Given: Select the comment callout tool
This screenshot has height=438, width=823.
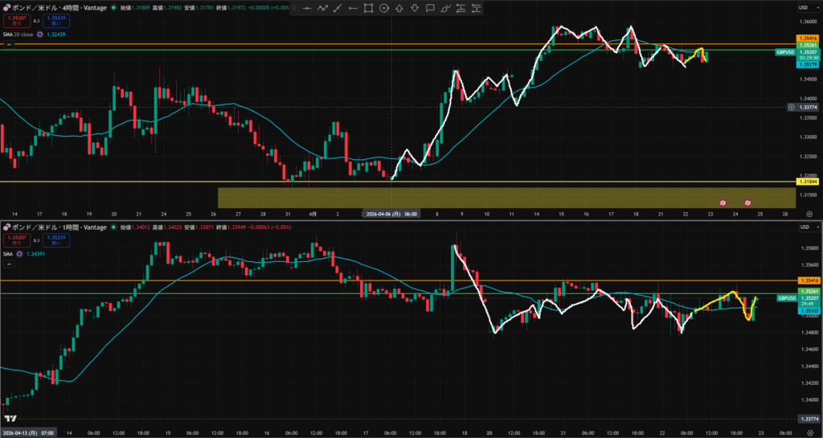Looking at the screenshot, I should [x=430, y=8].
